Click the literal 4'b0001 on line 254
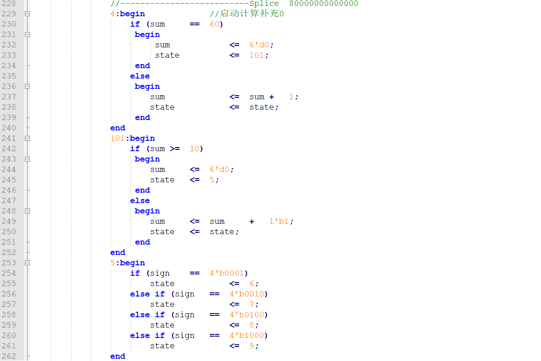 coord(228,273)
